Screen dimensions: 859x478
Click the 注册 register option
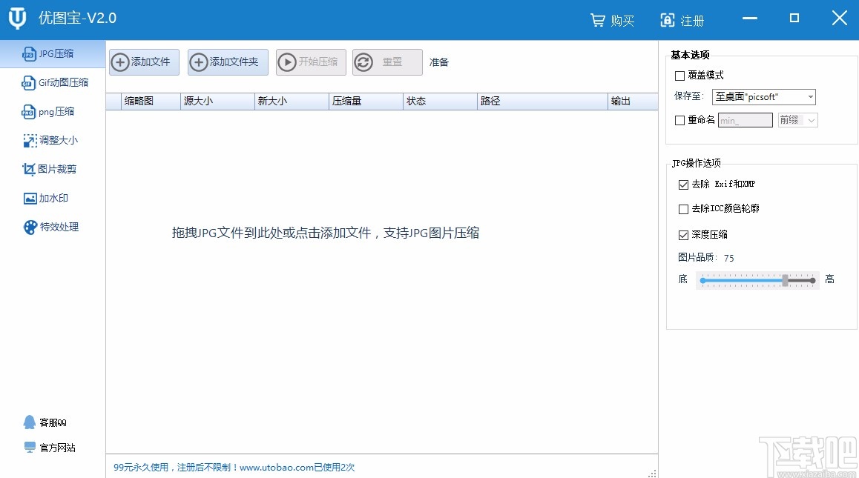(x=682, y=20)
